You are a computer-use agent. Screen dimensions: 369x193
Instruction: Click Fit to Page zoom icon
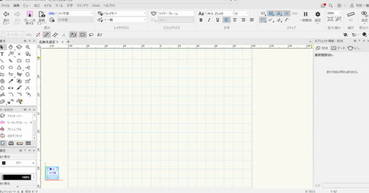pyautogui.click(x=330, y=19)
